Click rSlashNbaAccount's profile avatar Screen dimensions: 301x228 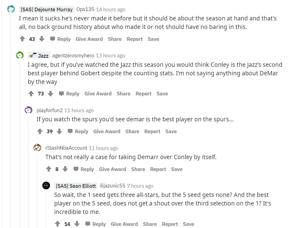pos(37,147)
